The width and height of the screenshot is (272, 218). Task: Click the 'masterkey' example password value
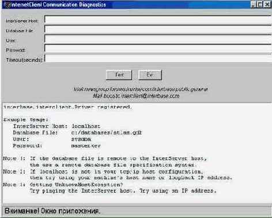click(x=86, y=146)
